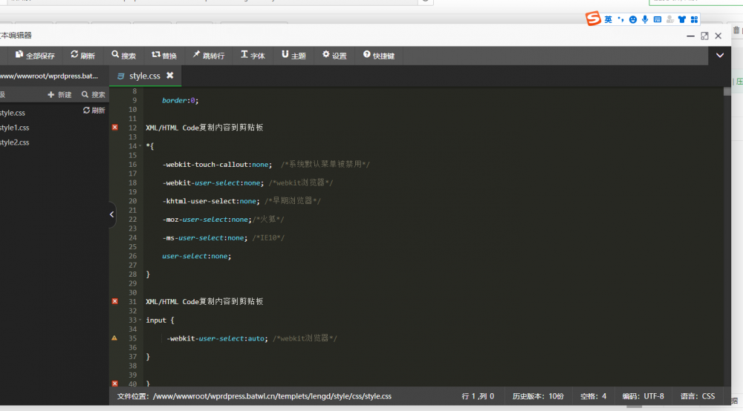Click the error marker on line 12
The image size is (743, 411).
pyautogui.click(x=114, y=127)
